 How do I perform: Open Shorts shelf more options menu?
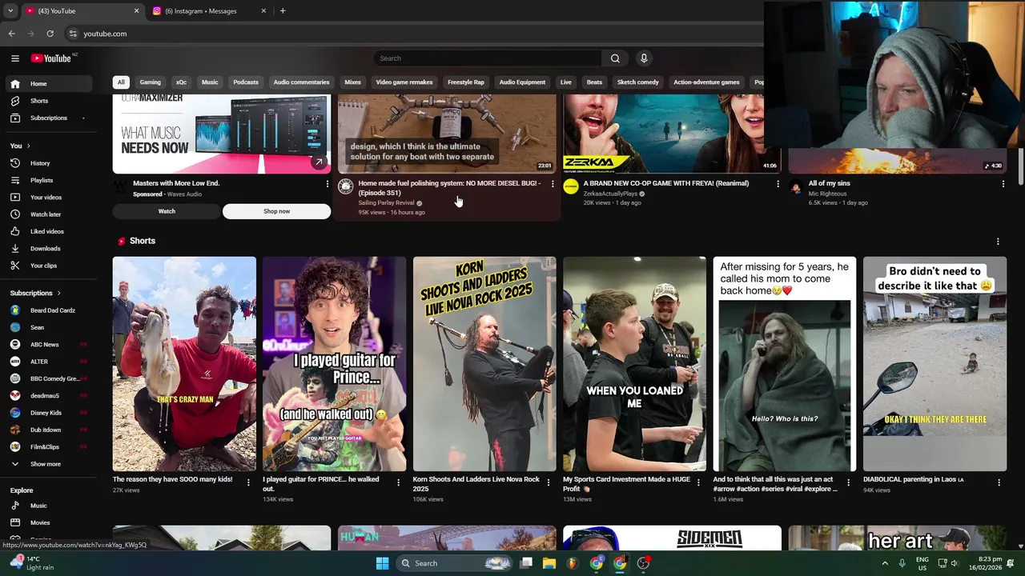(x=998, y=242)
